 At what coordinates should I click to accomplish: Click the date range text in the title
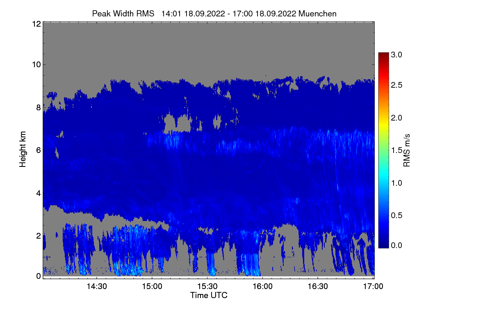point(229,14)
